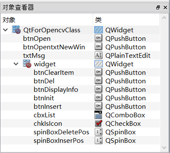The height and width of the screenshot is (153, 170).
Task: Click QComboBox icon next to cbxList
Action: [98, 115]
